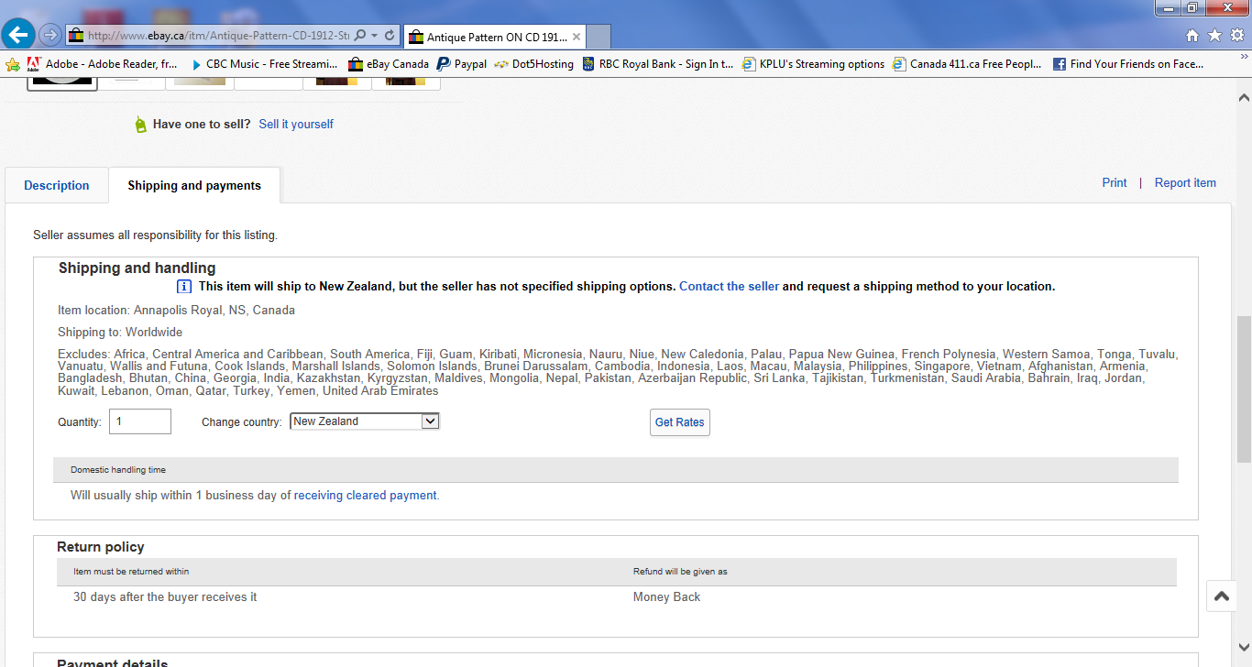Viewport: 1252px width, 667px height.
Task: Click the last item thumbnail image
Action: coord(406,82)
